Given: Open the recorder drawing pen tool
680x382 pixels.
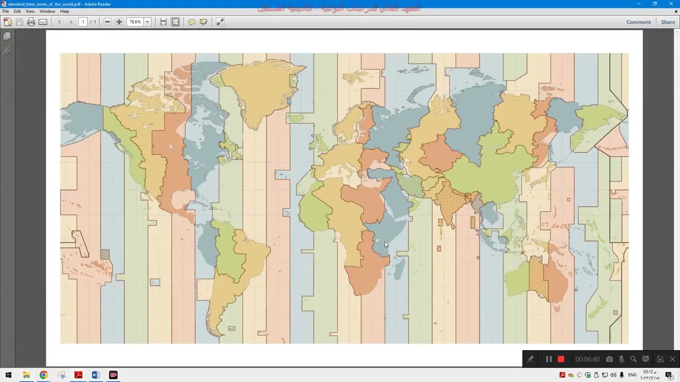Looking at the screenshot, I should pyautogui.click(x=530, y=359).
